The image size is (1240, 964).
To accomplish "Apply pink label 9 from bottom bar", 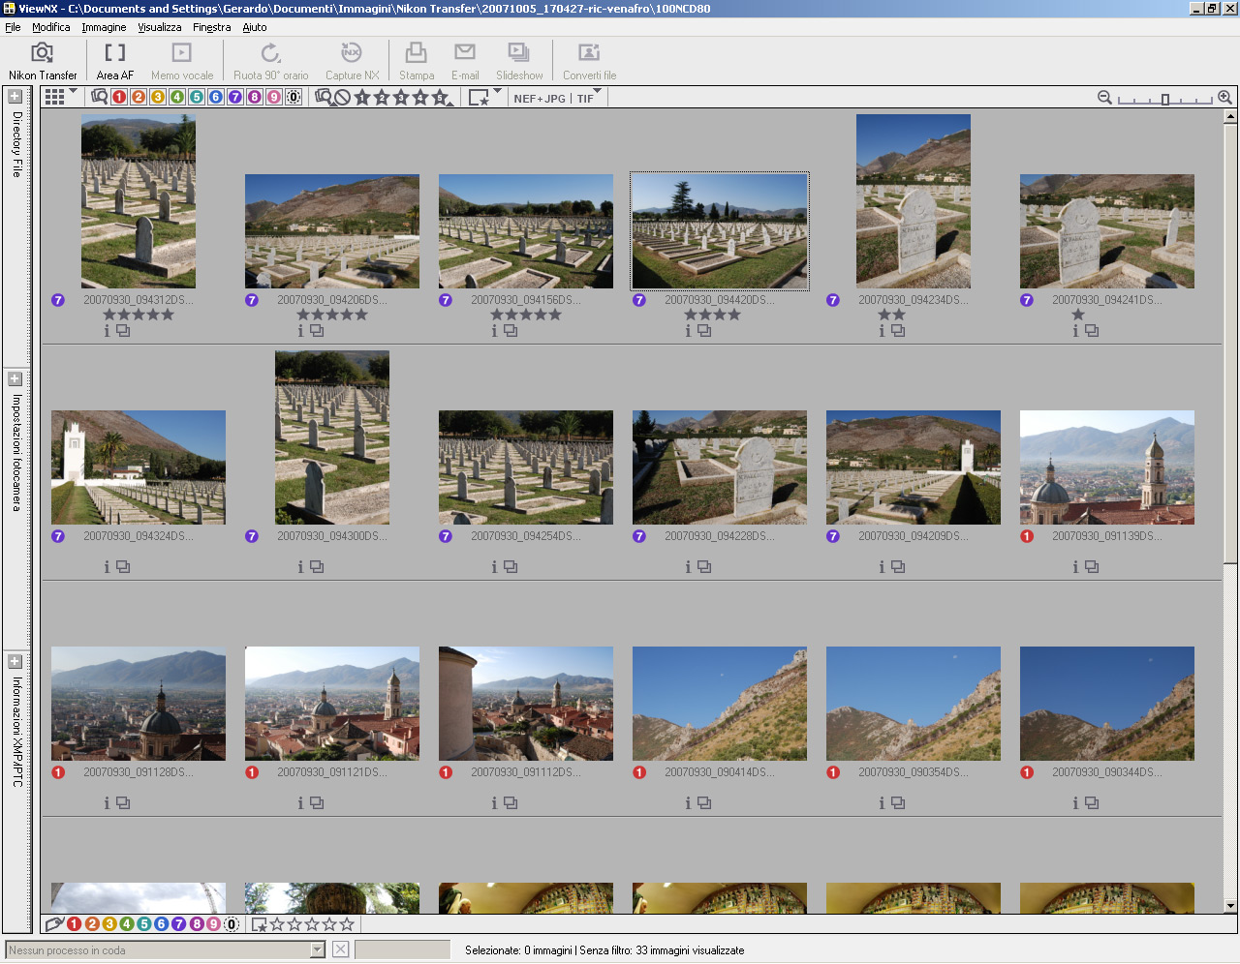I will [x=214, y=924].
